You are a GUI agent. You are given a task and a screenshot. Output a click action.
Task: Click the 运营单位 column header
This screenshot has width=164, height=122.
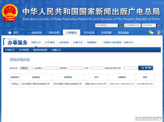[68, 77]
